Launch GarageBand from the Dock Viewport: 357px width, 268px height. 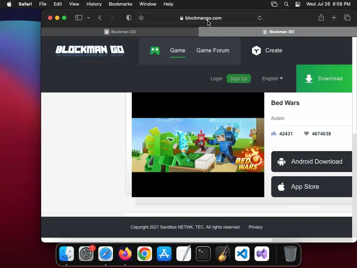[x=223, y=254]
